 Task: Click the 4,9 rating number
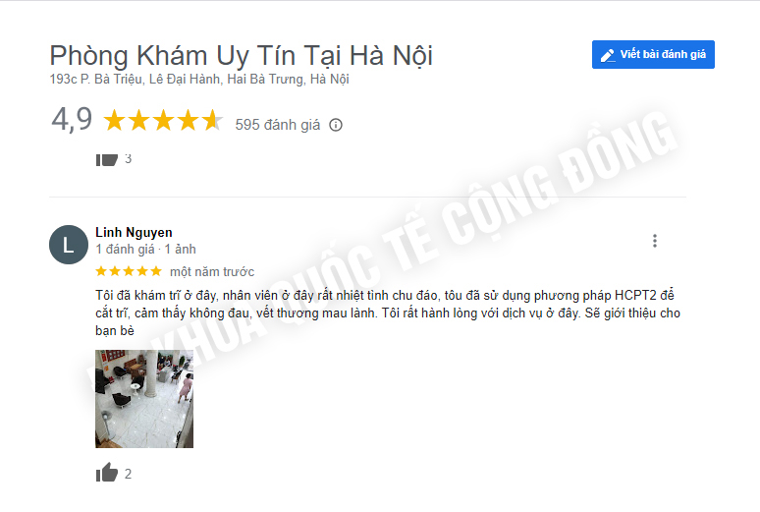(x=72, y=119)
